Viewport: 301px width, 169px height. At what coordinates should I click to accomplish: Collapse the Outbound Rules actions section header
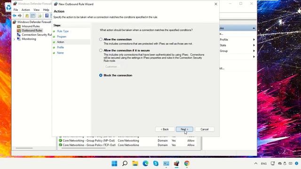click(x=254, y=28)
